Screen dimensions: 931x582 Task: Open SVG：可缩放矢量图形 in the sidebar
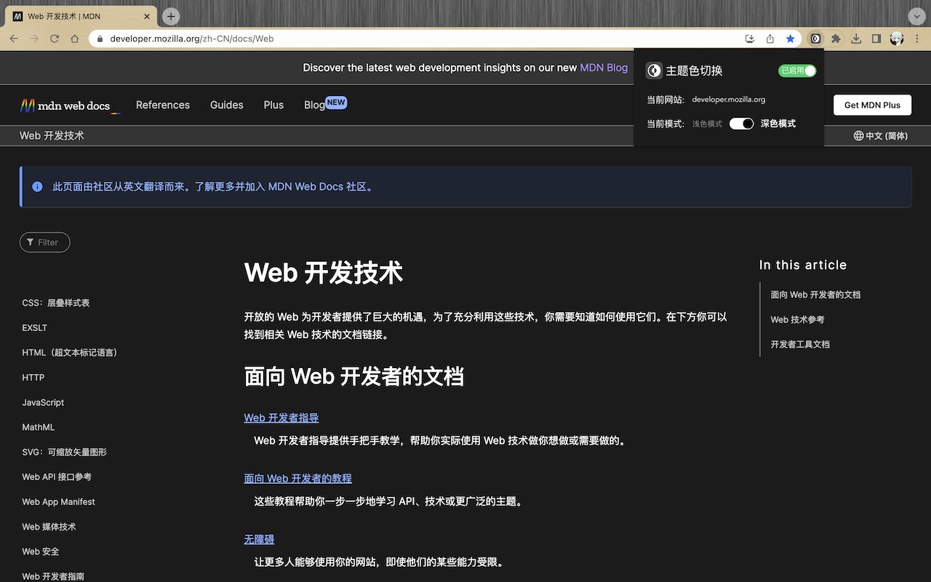65,453
